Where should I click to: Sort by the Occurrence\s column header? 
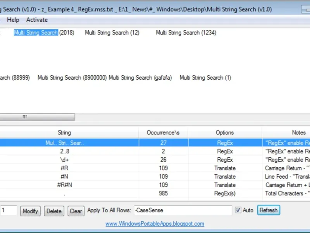pos(163,132)
